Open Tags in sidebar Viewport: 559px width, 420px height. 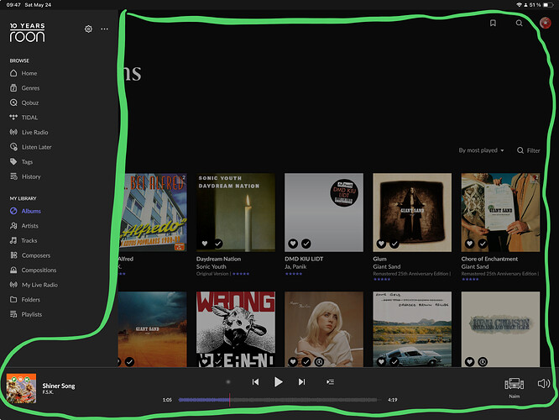(21, 161)
